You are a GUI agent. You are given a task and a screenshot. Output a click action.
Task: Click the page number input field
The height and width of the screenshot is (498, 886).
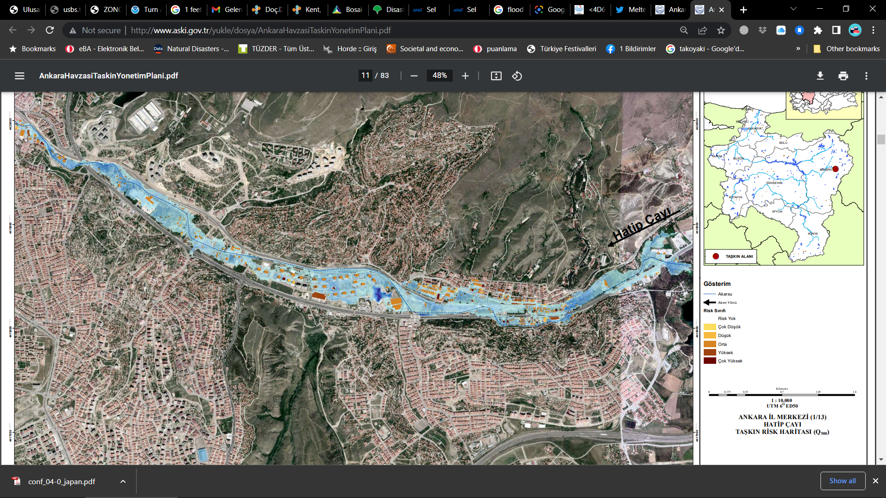click(365, 76)
